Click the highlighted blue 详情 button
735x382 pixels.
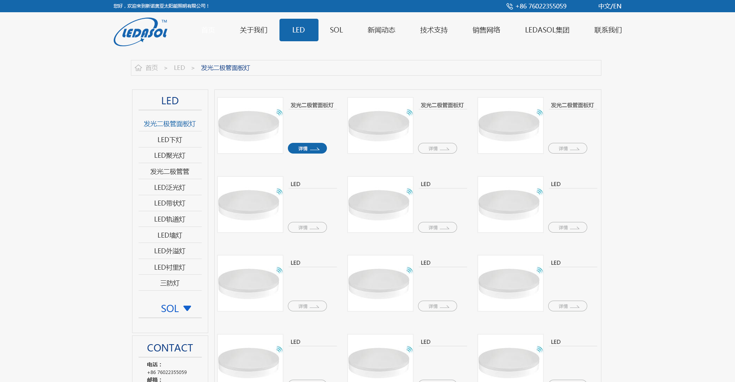(x=307, y=148)
